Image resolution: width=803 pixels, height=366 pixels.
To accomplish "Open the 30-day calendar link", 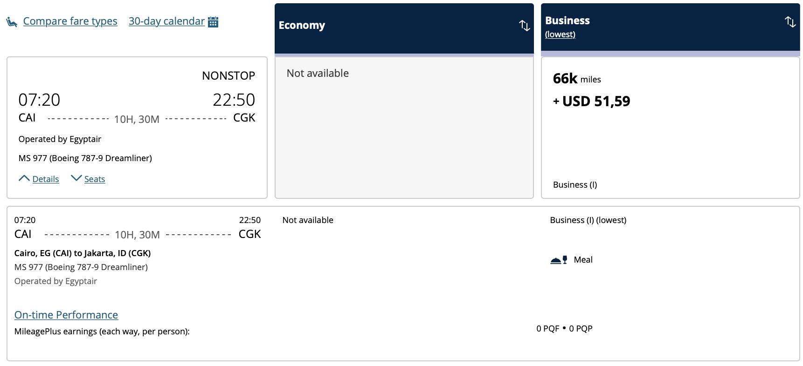I will [x=166, y=21].
